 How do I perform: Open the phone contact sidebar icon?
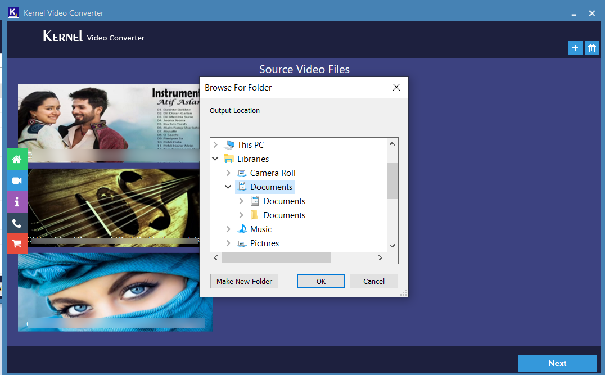click(x=17, y=223)
